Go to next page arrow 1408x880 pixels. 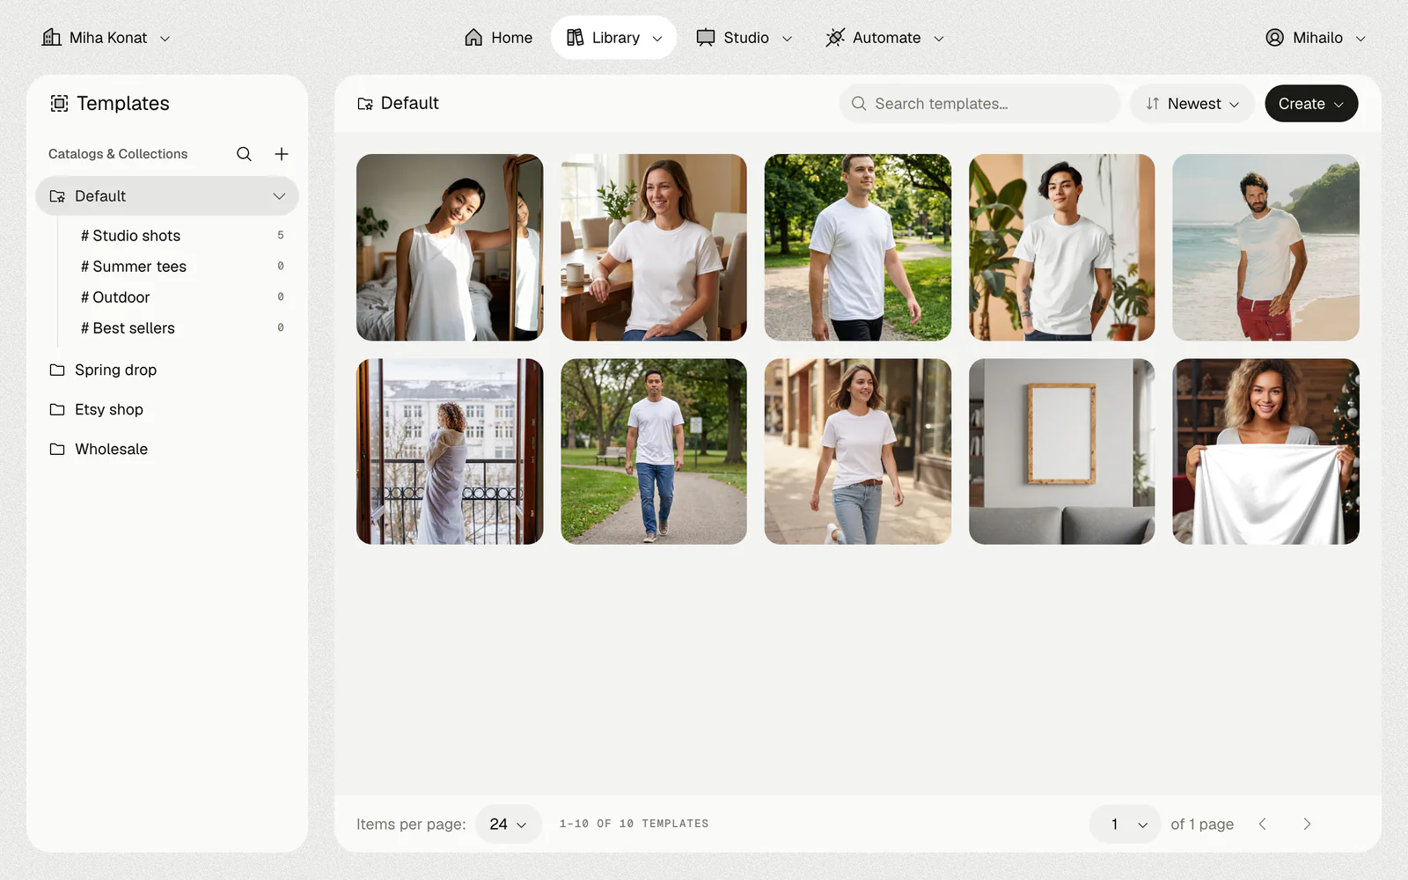point(1307,824)
